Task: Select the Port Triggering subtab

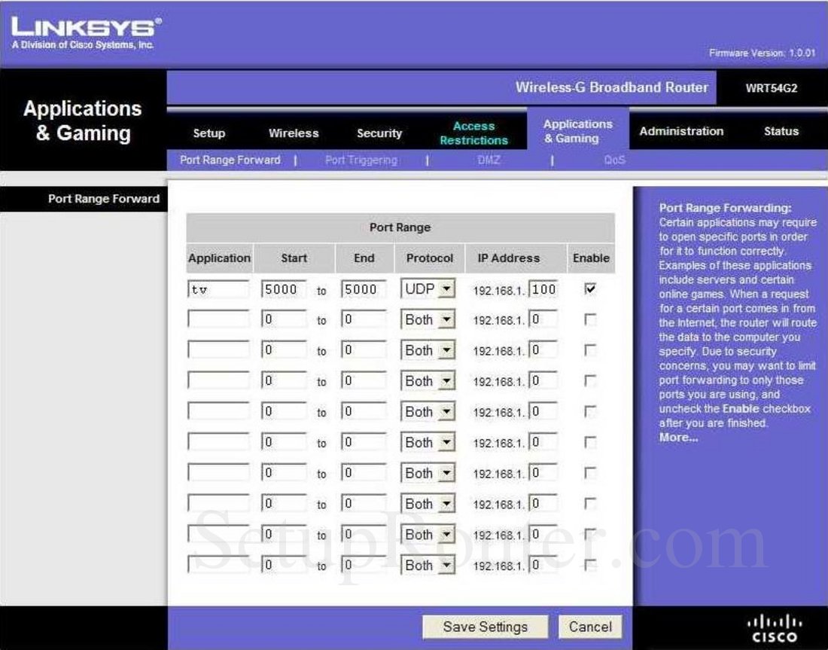Action: coord(361,160)
